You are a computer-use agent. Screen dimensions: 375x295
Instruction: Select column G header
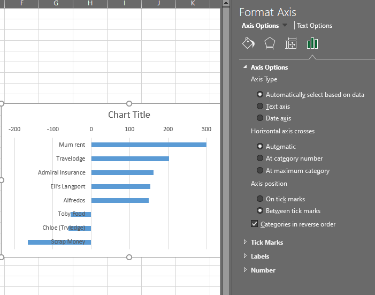point(56,3)
